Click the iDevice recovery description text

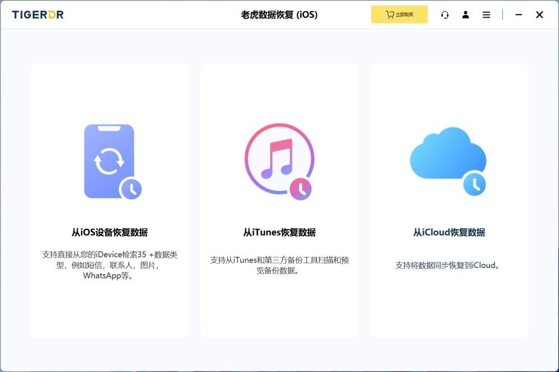click(110, 265)
